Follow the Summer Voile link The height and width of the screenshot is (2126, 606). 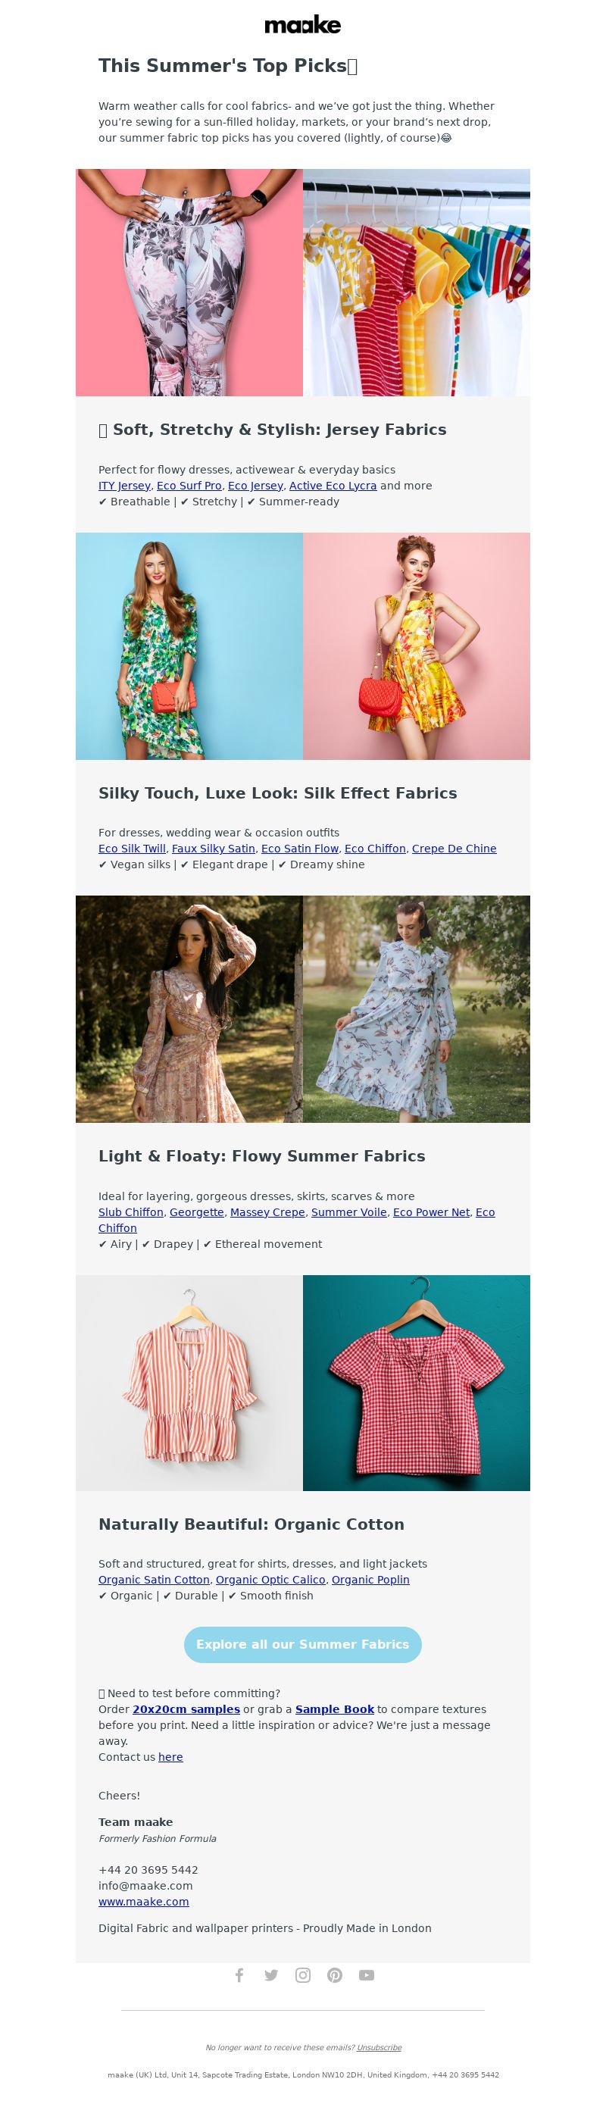pos(349,1212)
